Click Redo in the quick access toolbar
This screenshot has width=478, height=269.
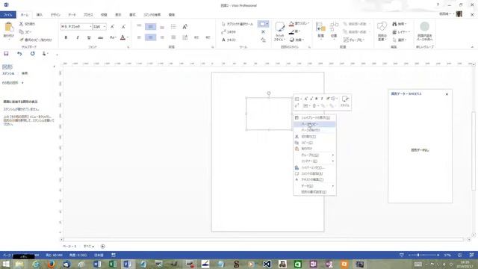(x=32, y=54)
